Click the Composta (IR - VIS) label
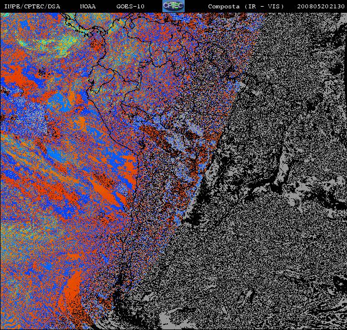This screenshot has width=347, height=330. click(x=246, y=7)
